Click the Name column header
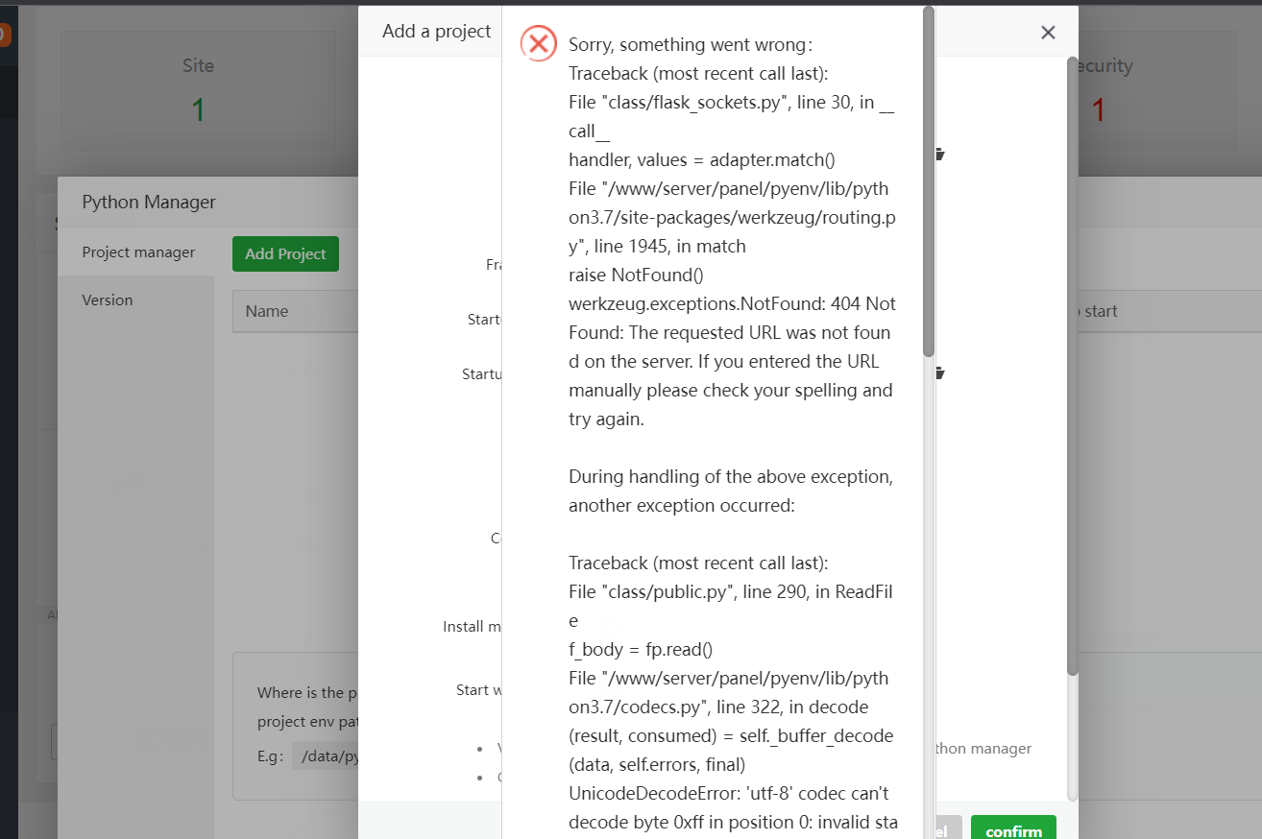Image resolution: width=1262 pixels, height=839 pixels. click(x=267, y=311)
